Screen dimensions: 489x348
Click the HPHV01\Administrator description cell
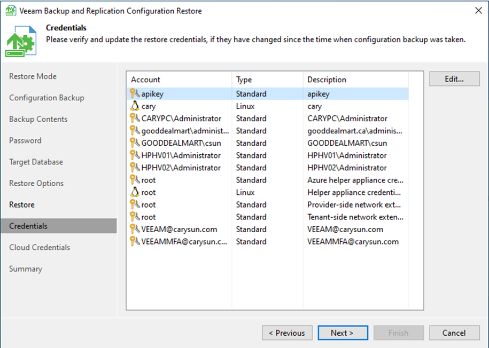[347, 155]
